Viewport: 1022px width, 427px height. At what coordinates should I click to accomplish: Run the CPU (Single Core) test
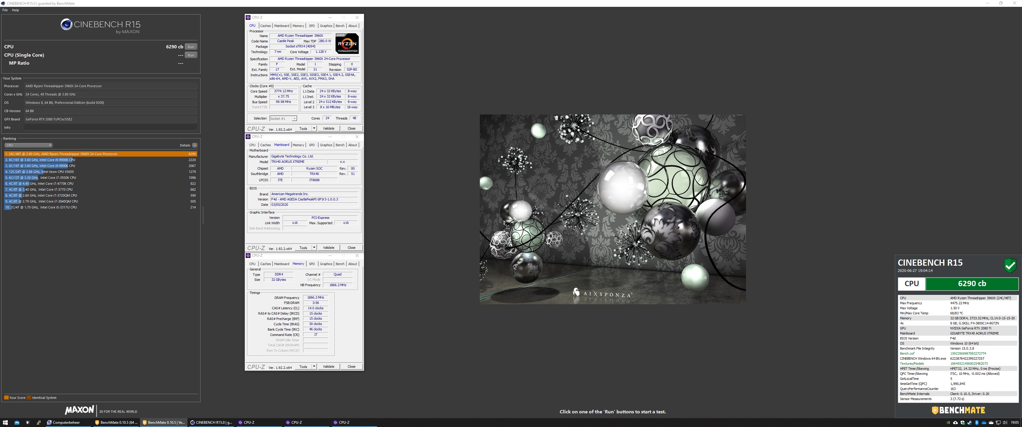191,55
